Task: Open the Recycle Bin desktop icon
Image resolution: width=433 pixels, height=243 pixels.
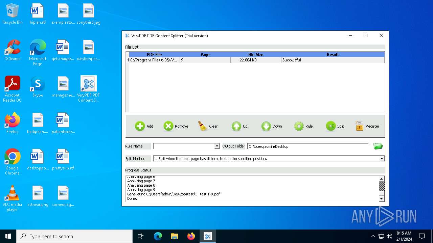Action: coord(13,14)
